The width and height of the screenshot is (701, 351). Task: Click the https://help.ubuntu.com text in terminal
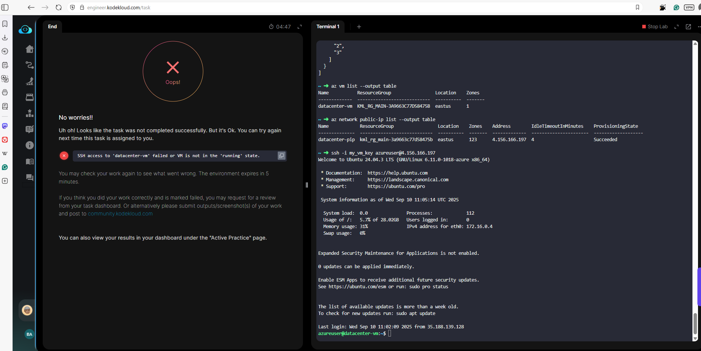click(x=398, y=173)
